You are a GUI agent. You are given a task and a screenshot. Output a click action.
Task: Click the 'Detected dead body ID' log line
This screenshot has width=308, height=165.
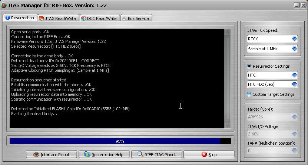(x=56, y=61)
